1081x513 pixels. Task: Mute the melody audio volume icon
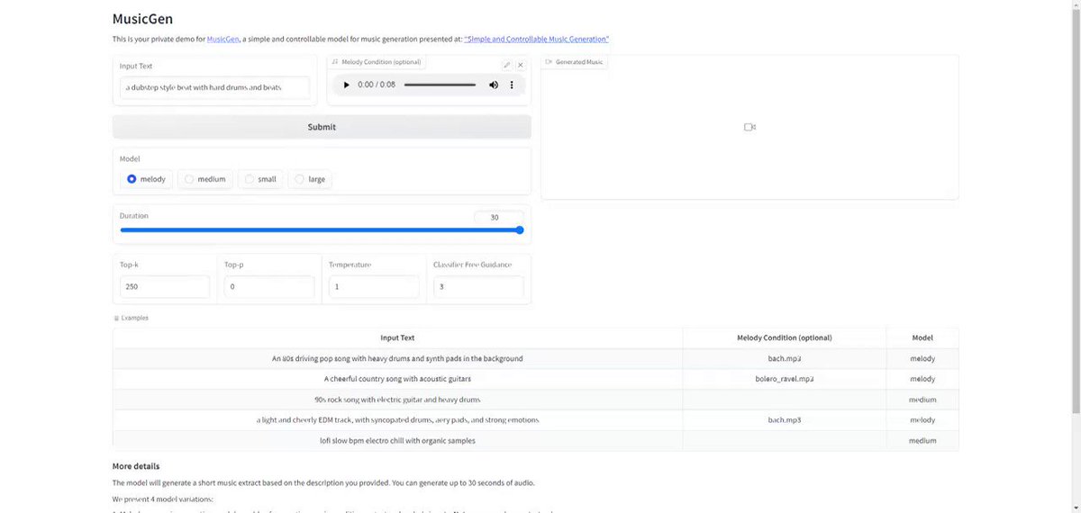point(494,85)
